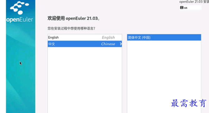Click the chevron arrow on the Chinese row
209x113 pixels.
[121, 44]
